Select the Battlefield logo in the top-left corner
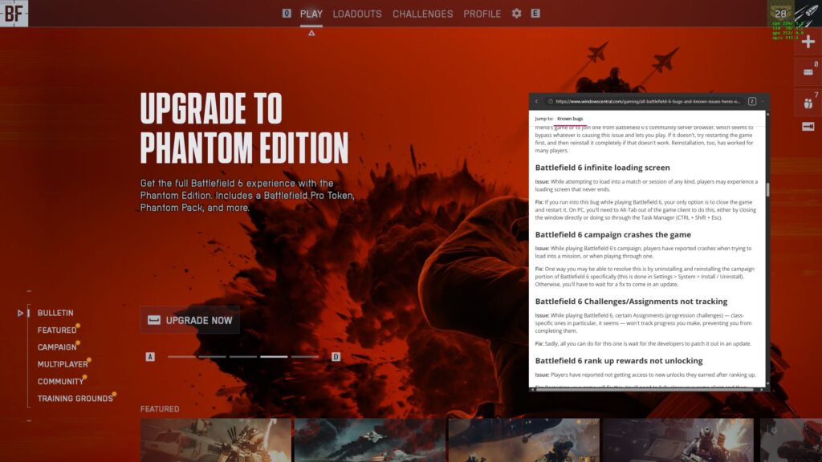The width and height of the screenshot is (822, 462). click(12, 14)
